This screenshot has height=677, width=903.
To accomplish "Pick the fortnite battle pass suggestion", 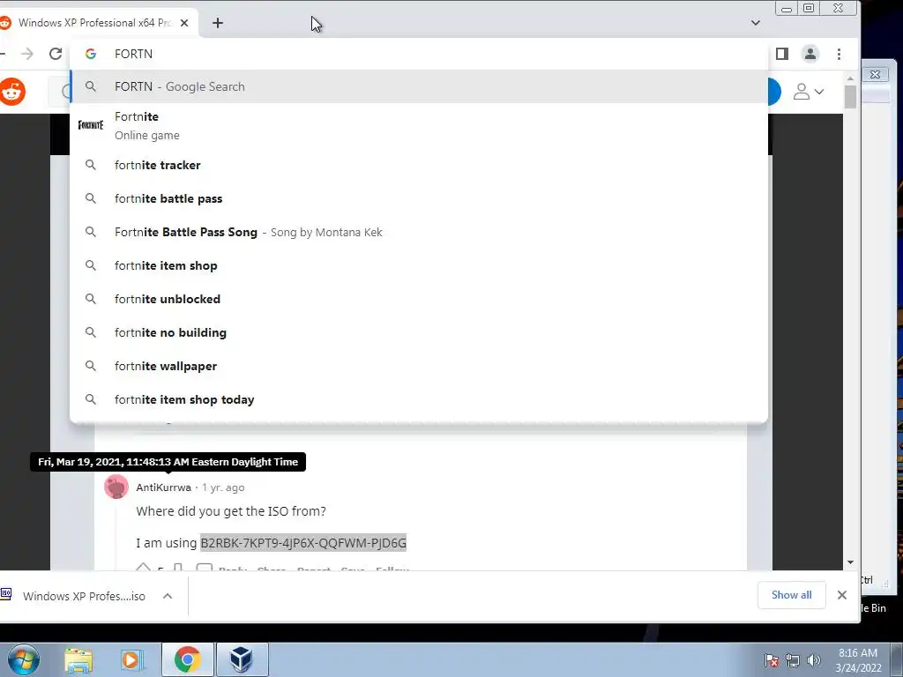I will (419, 198).
